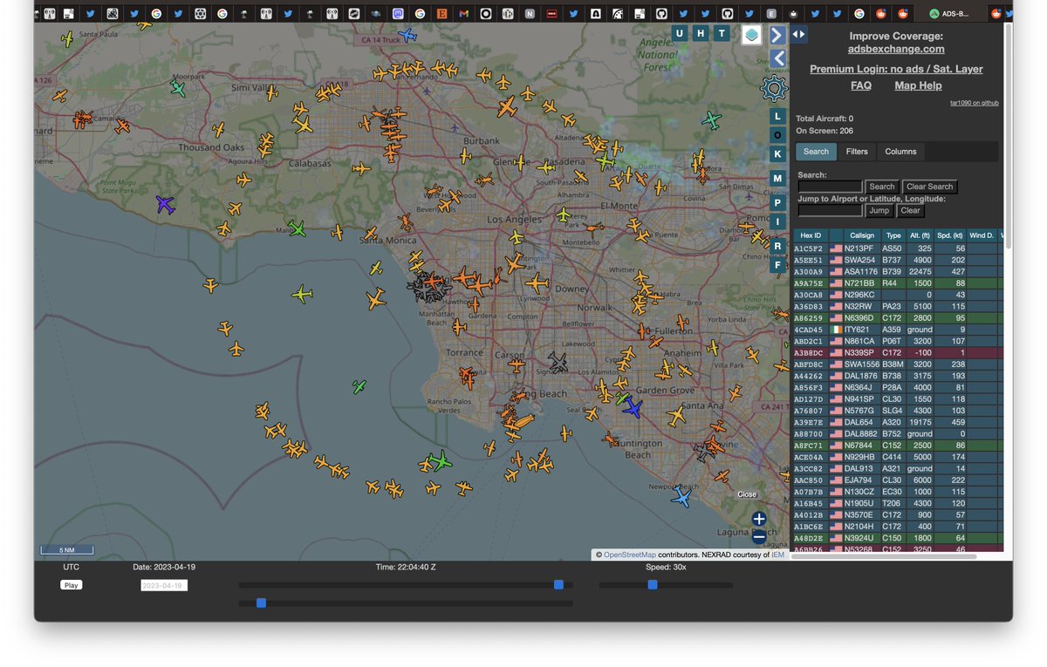Click the horizontal table scrollbar

884,555
